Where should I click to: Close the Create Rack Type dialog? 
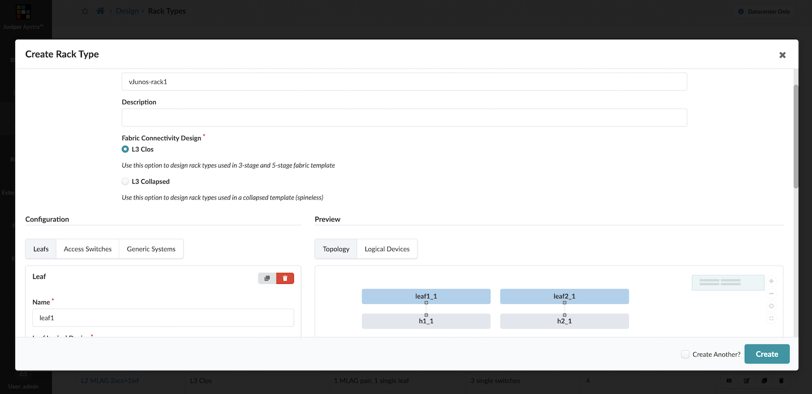pos(782,55)
